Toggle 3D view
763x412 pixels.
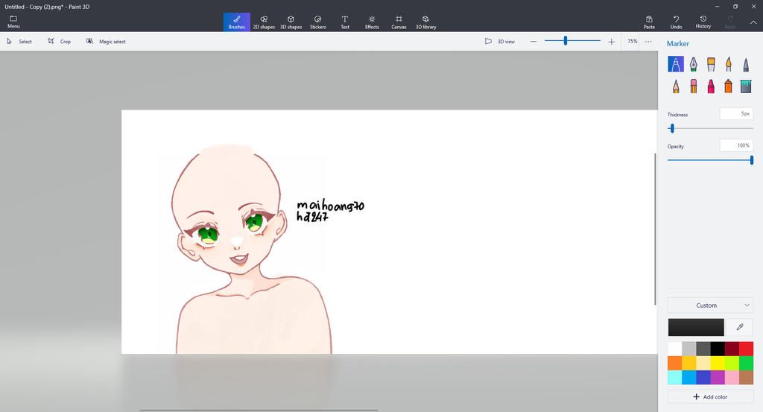(x=500, y=41)
